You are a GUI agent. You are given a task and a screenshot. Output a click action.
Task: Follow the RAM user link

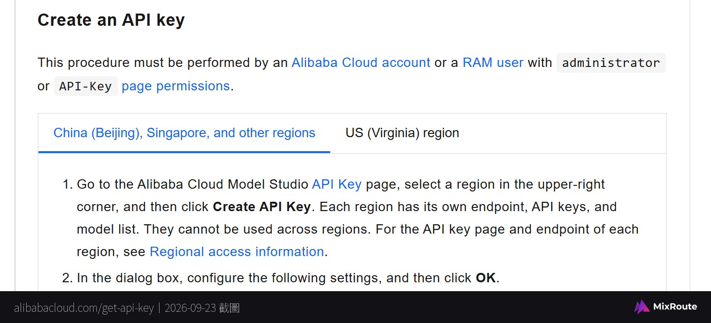click(x=493, y=62)
